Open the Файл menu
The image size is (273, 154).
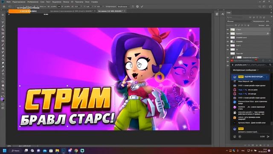click(9, 2)
